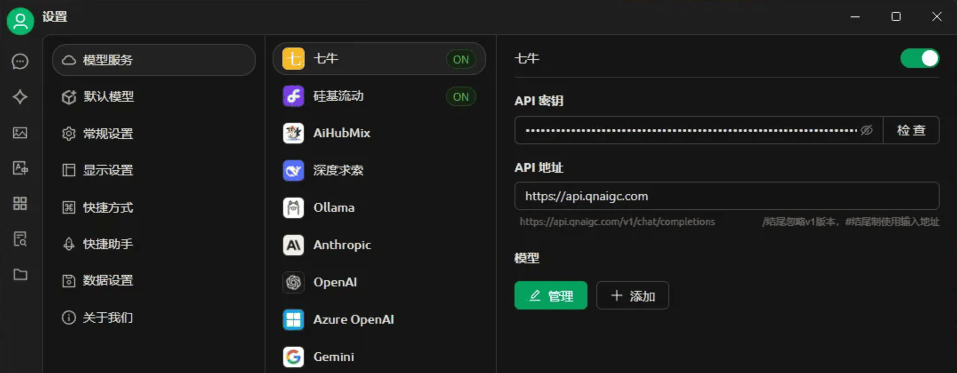The width and height of the screenshot is (957, 373).
Task: Select the Azure OpenAI logo
Action: click(x=294, y=320)
